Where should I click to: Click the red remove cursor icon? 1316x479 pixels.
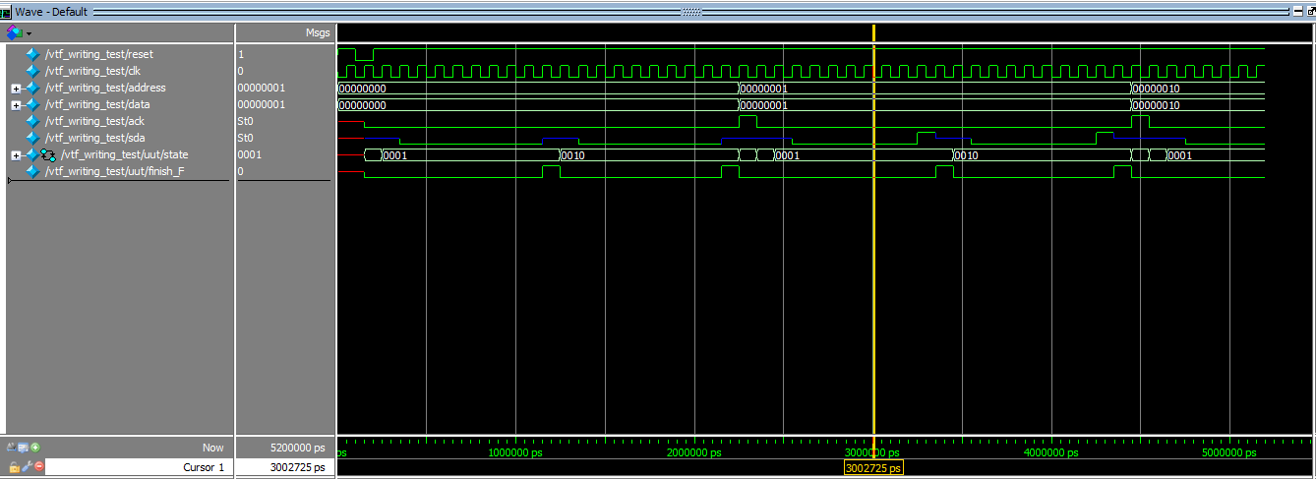[x=39, y=466]
